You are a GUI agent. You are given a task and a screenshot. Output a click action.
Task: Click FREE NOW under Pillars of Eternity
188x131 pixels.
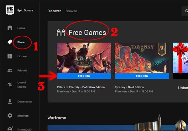[x=84, y=76]
